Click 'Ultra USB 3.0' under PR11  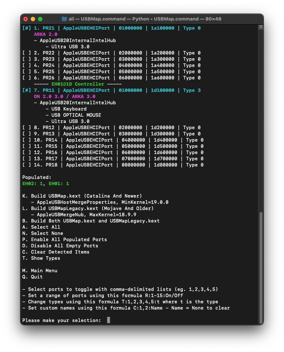[x=71, y=121]
